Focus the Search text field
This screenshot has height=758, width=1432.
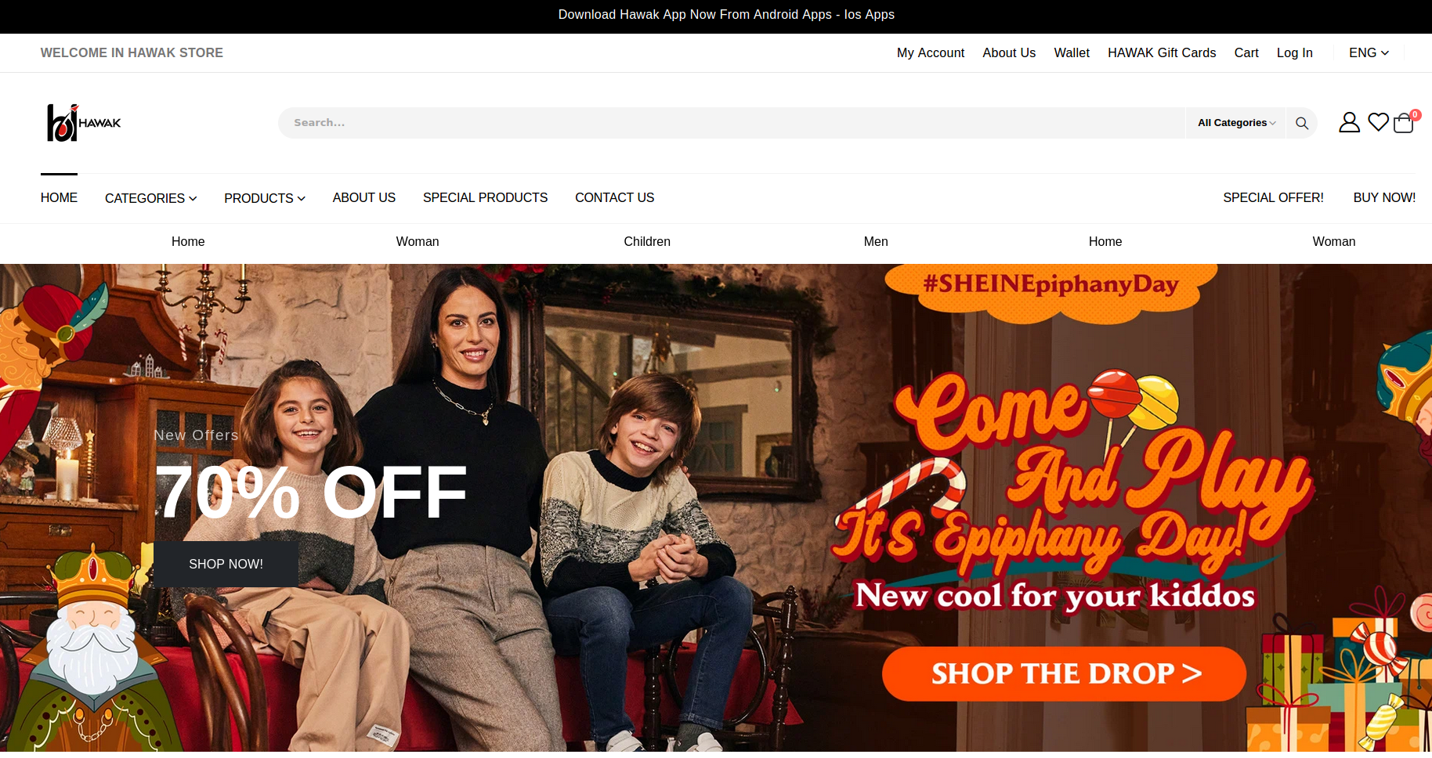tap(731, 123)
